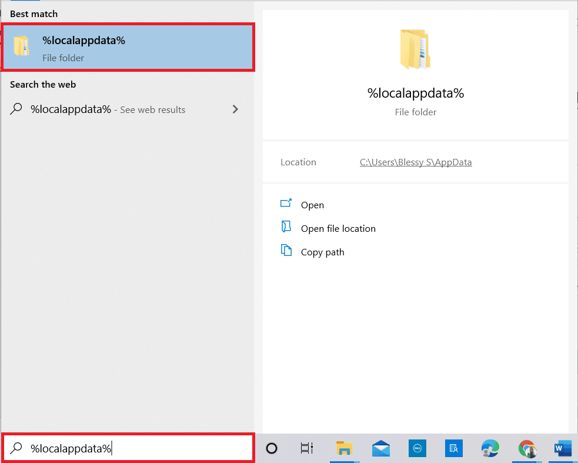This screenshot has width=578, height=463.
Task: Choose Open file location
Action: 338,228
